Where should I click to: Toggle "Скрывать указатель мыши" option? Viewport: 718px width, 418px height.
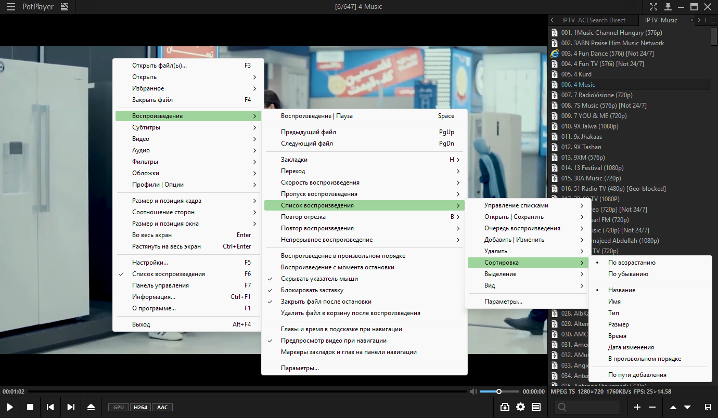point(319,279)
